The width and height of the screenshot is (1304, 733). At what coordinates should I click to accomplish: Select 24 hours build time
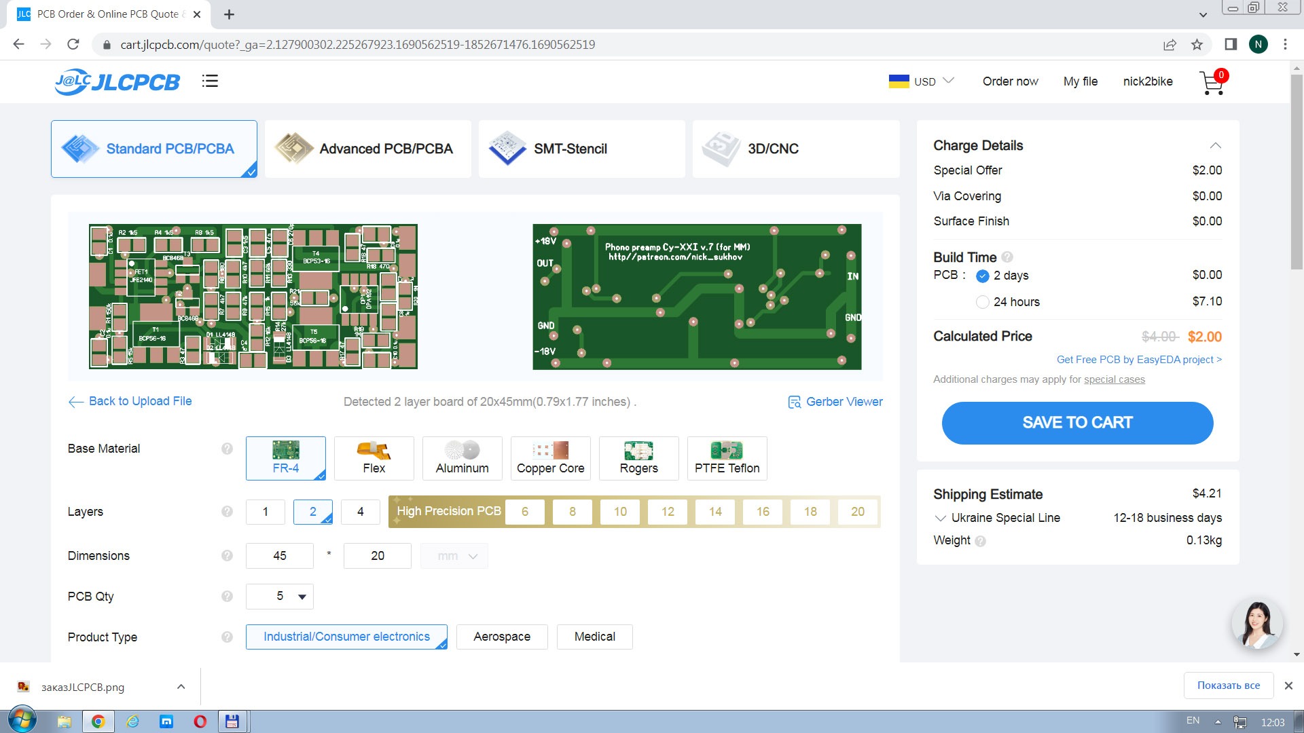coord(982,302)
